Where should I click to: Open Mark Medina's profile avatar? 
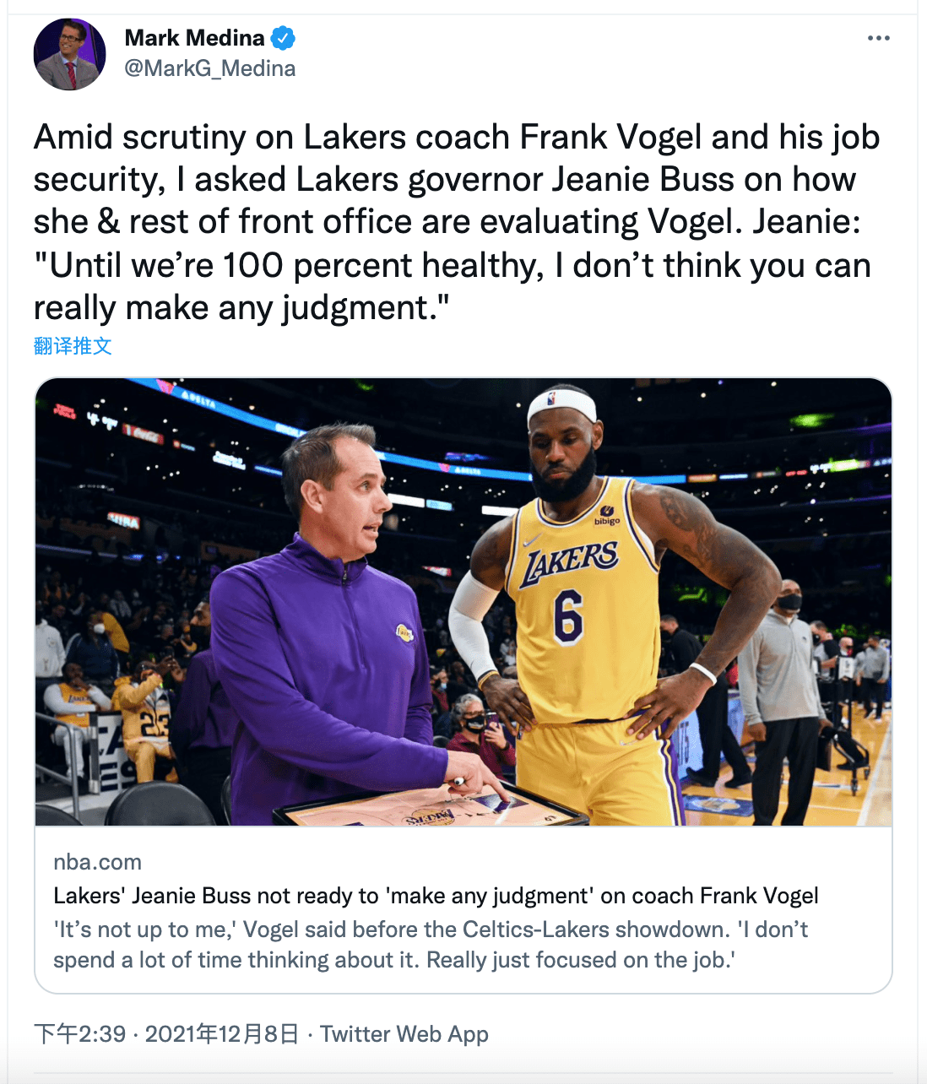click(x=70, y=54)
